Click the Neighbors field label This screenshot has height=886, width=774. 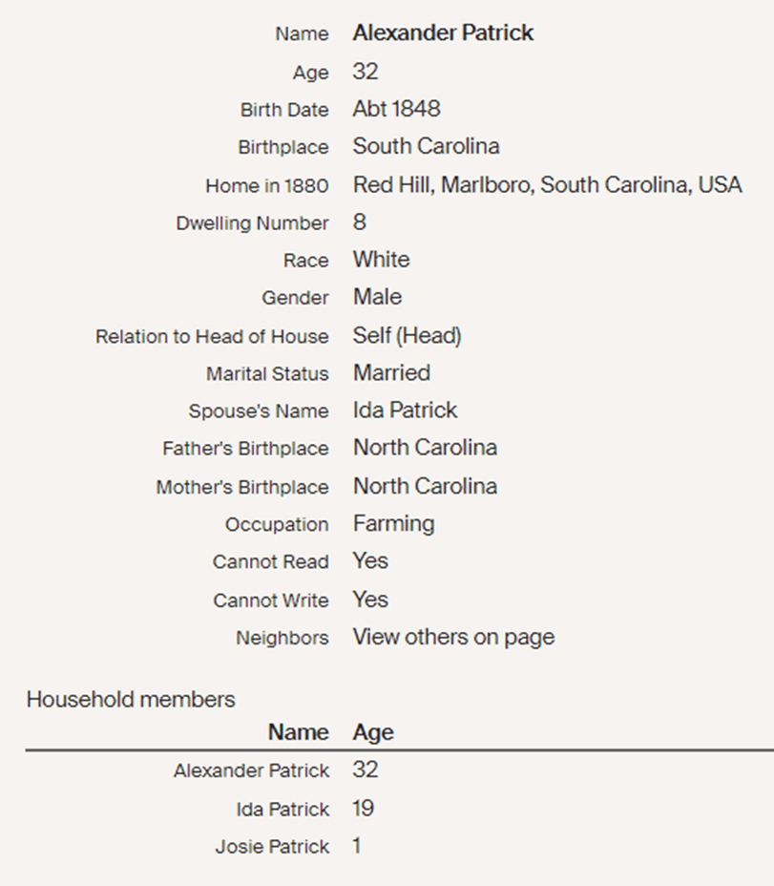coord(282,638)
